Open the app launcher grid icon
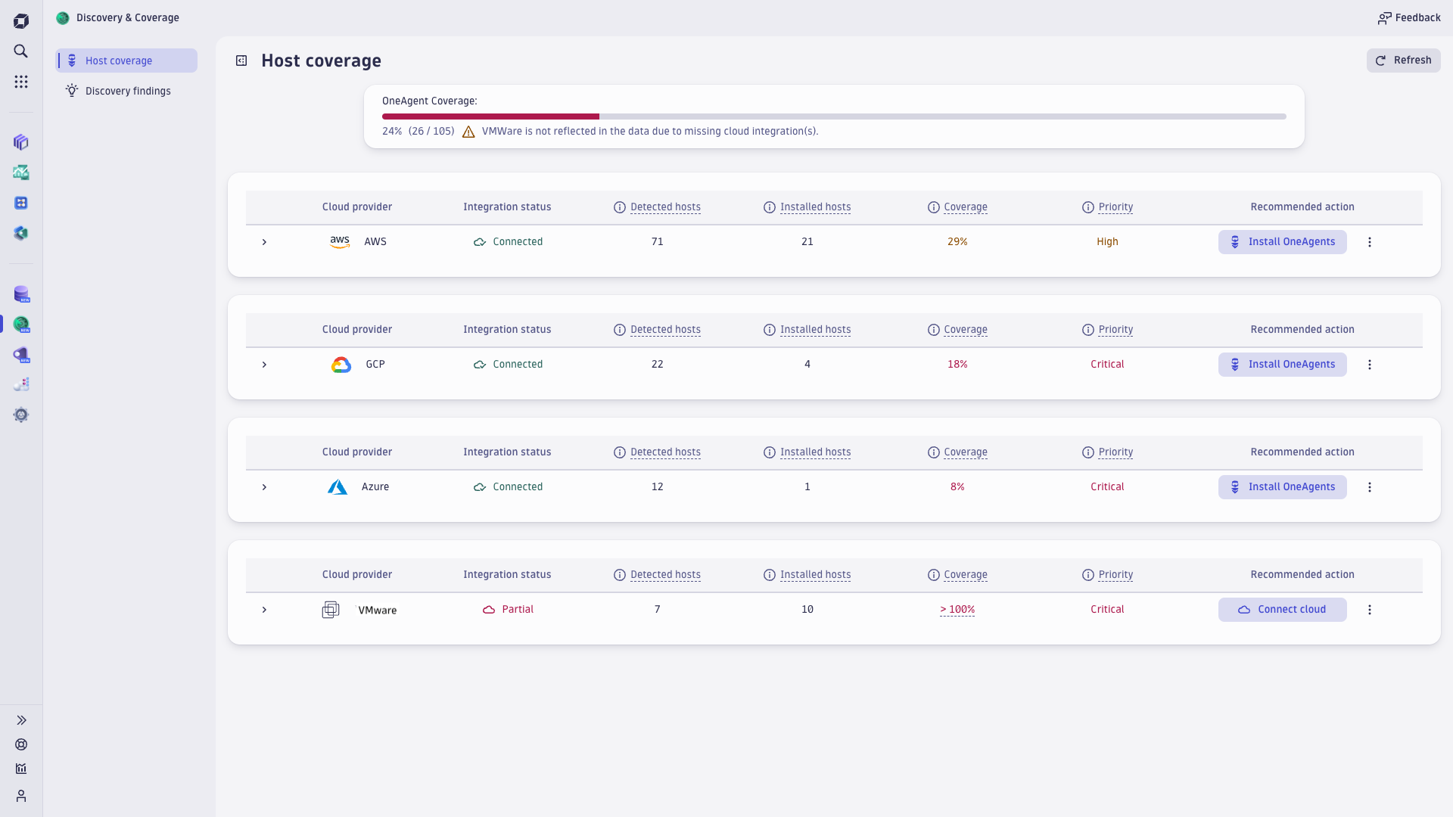 click(x=20, y=81)
